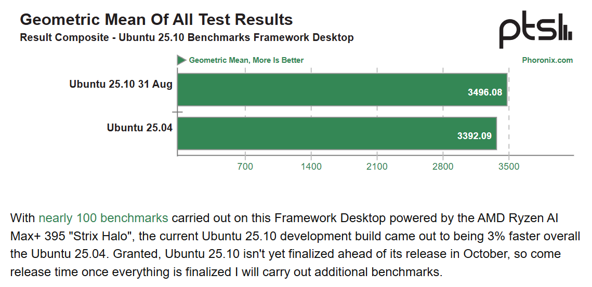Click the 2800 axis tick label
The height and width of the screenshot is (287, 592).
pos(443,167)
